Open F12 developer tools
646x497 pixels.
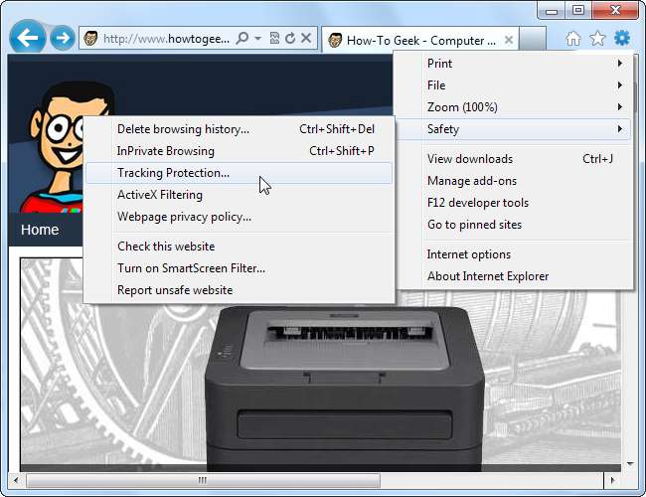coord(514,203)
